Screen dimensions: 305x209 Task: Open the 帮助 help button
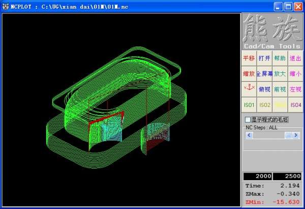click(x=280, y=58)
